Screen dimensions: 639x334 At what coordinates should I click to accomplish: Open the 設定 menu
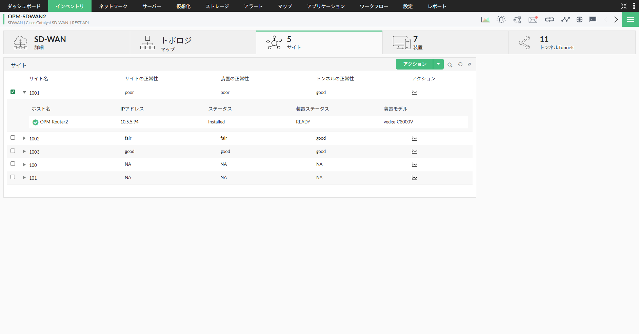[x=408, y=6]
